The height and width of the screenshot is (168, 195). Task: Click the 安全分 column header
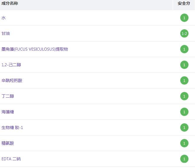pyautogui.click(x=184, y=4)
